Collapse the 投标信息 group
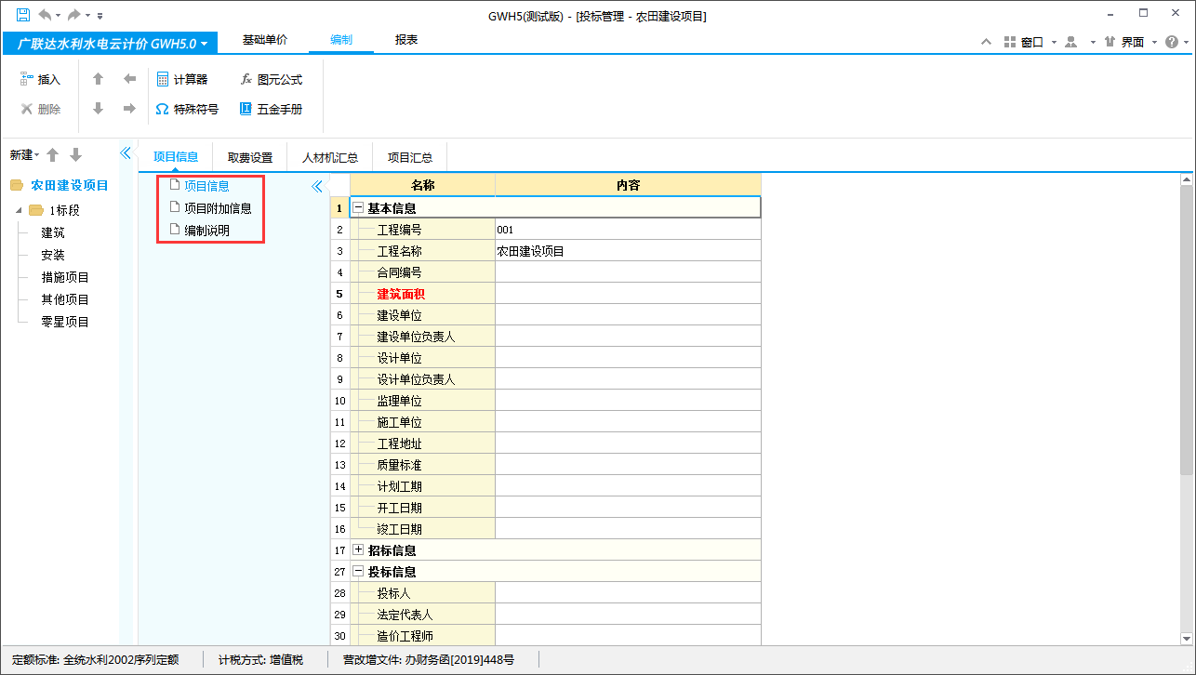 pos(358,572)
